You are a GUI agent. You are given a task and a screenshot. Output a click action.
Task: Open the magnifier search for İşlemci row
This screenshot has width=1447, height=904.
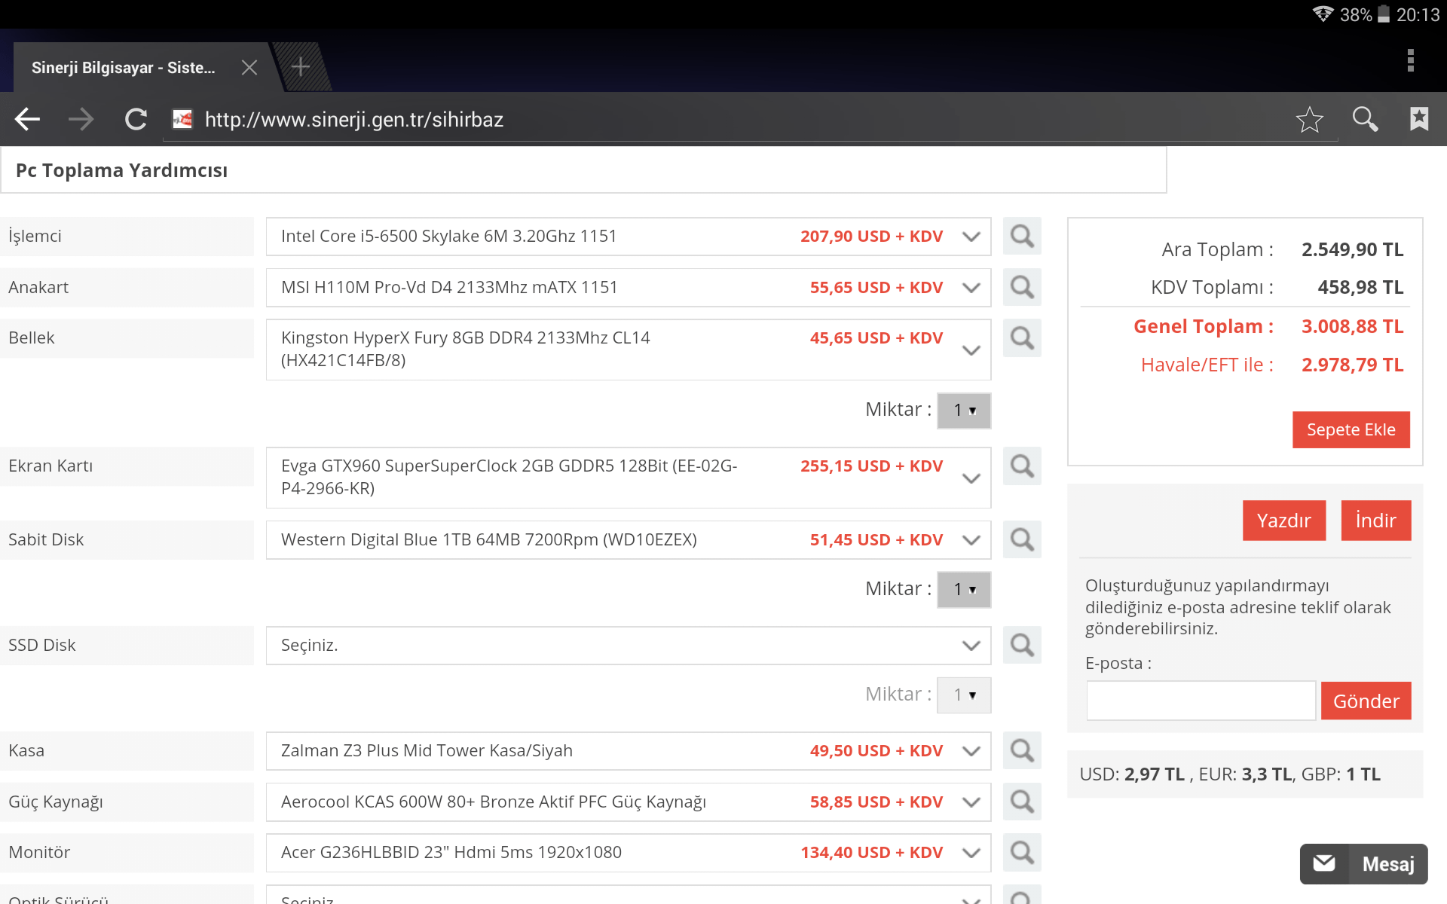tap(1022, 236)
